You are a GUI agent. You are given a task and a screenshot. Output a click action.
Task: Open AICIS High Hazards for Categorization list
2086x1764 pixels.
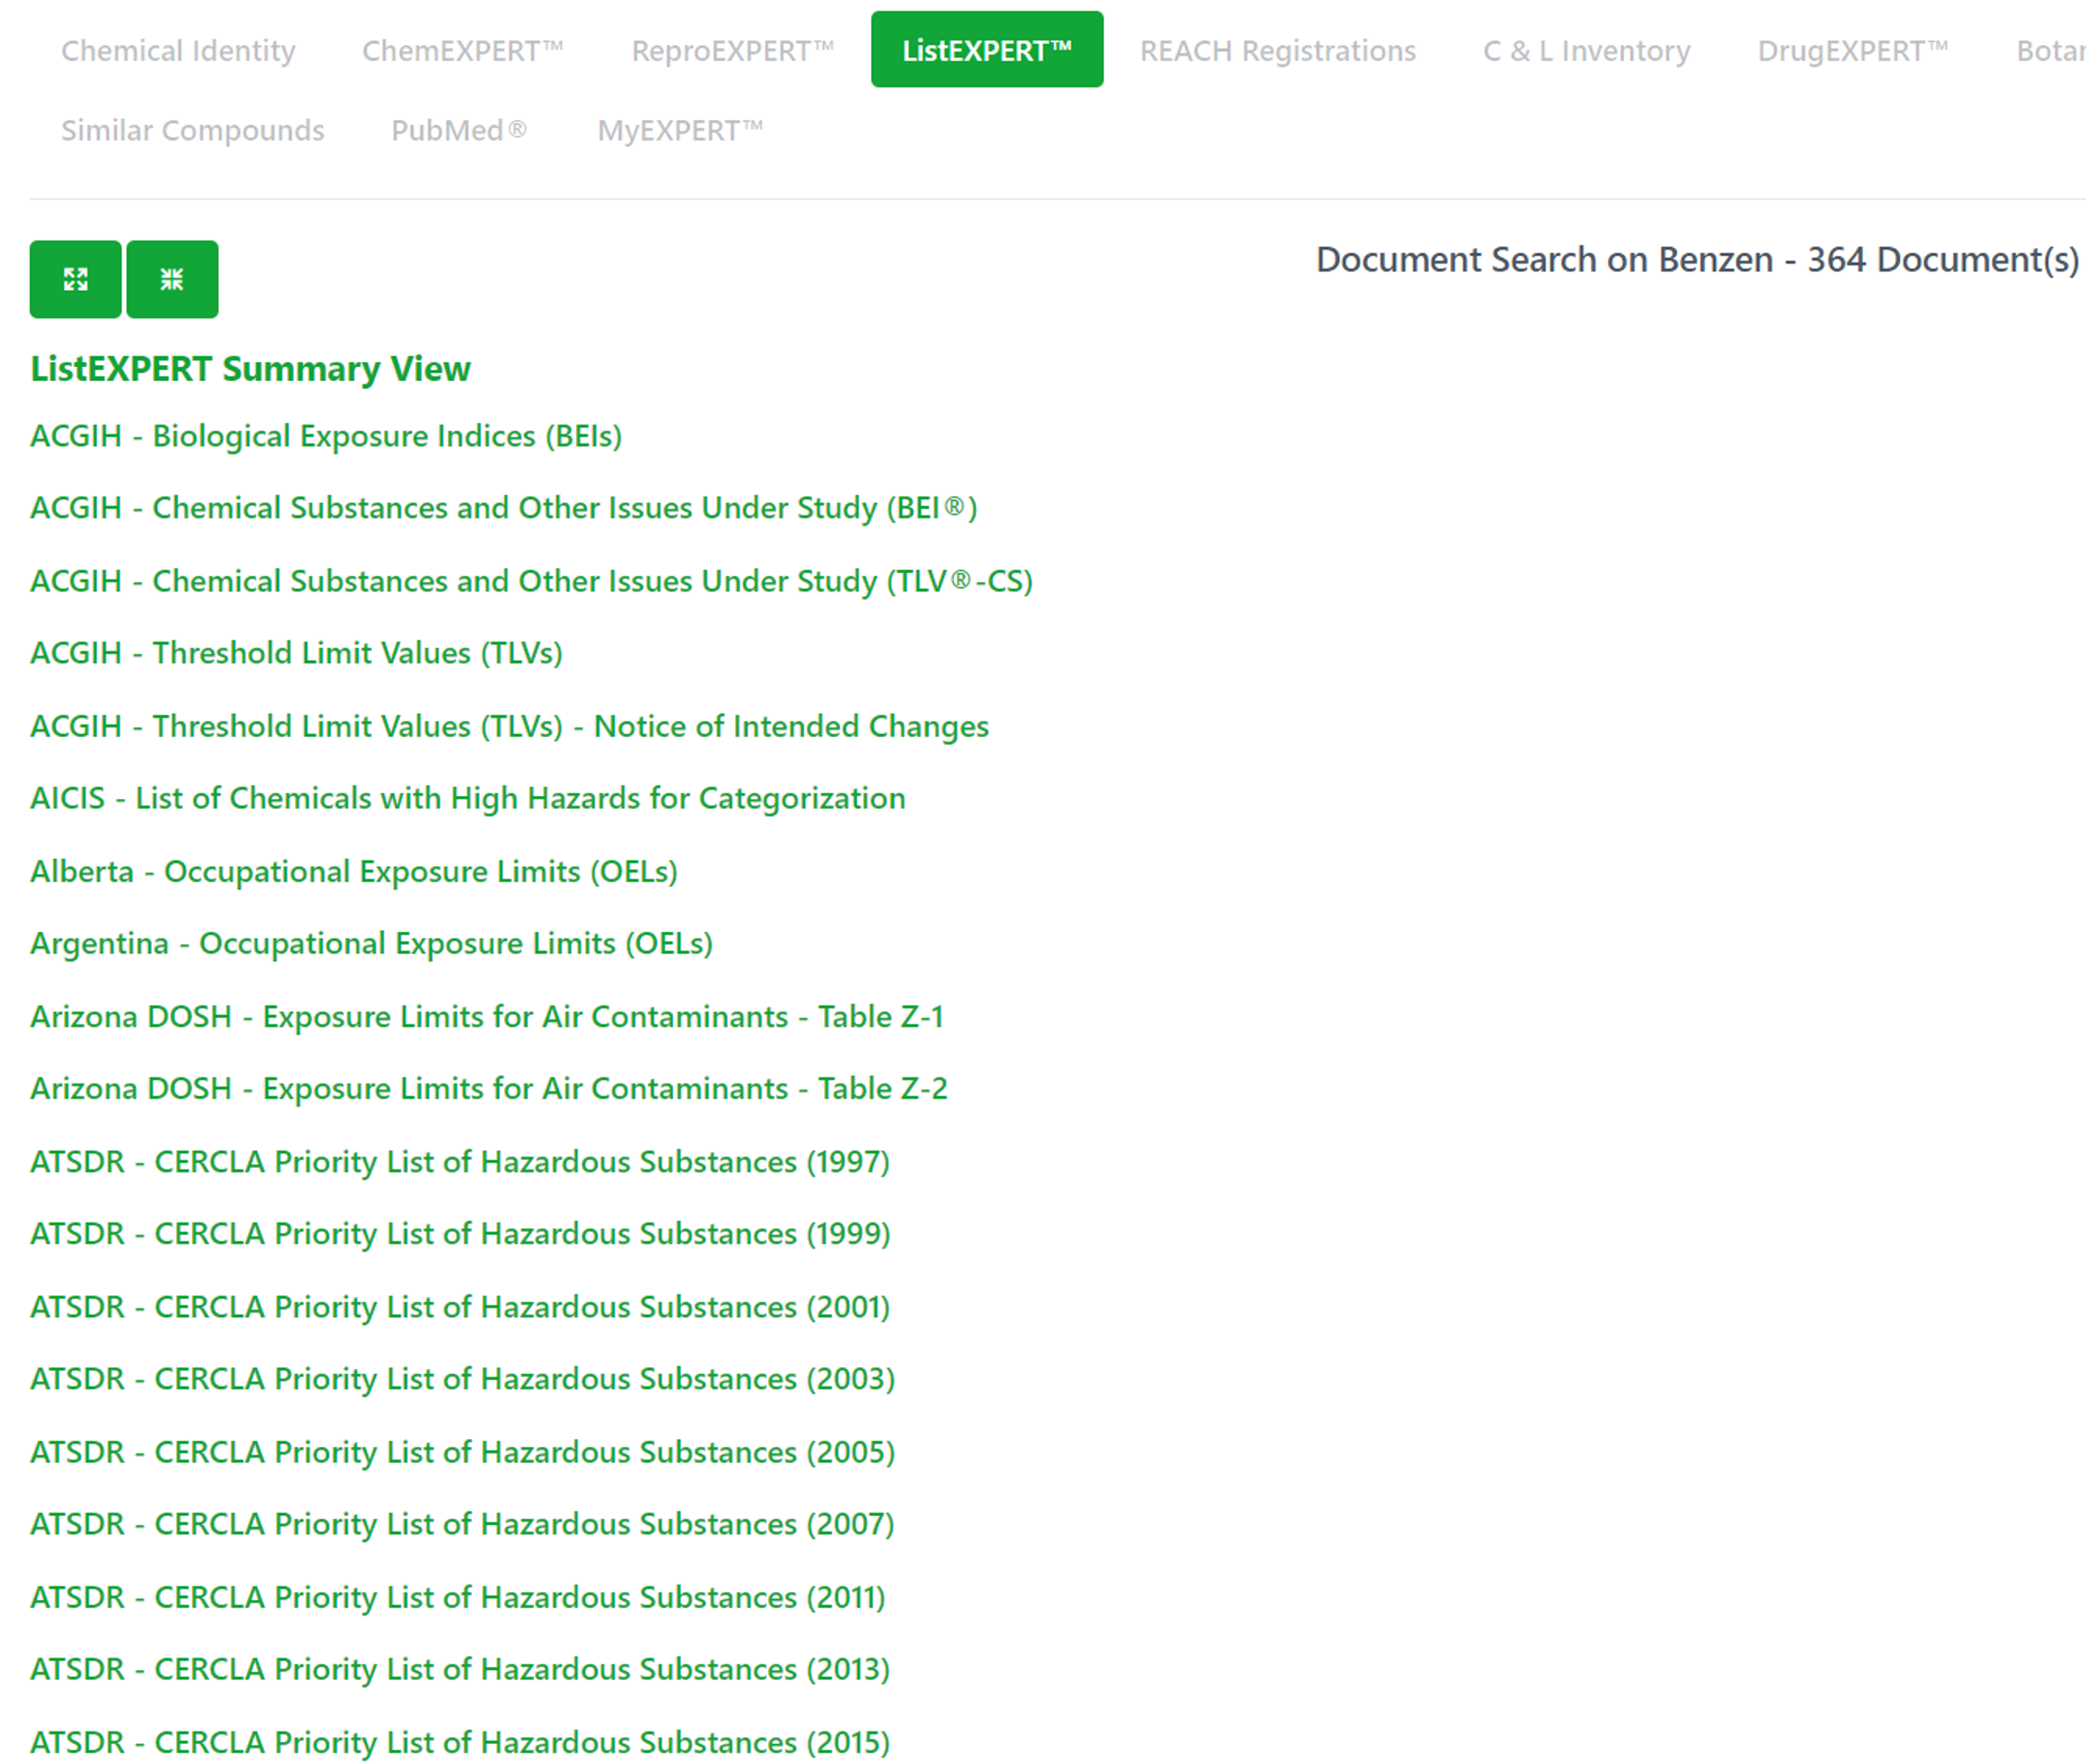468,798
